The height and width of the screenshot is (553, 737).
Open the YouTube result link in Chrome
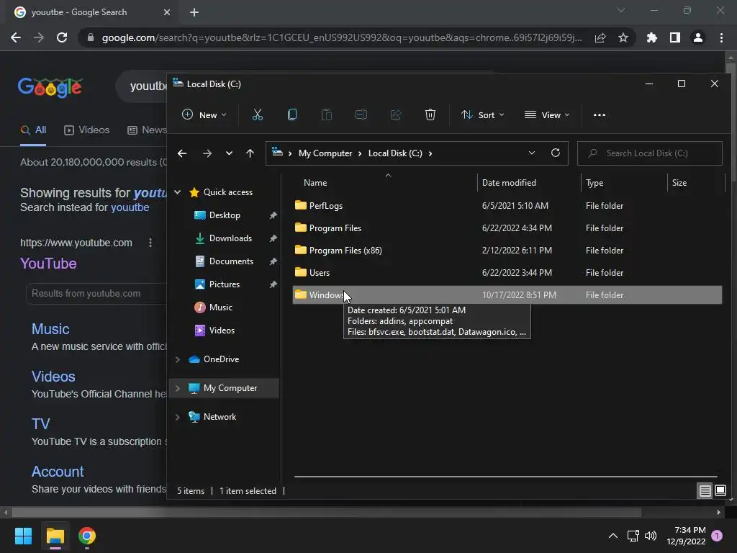[48, 264]
